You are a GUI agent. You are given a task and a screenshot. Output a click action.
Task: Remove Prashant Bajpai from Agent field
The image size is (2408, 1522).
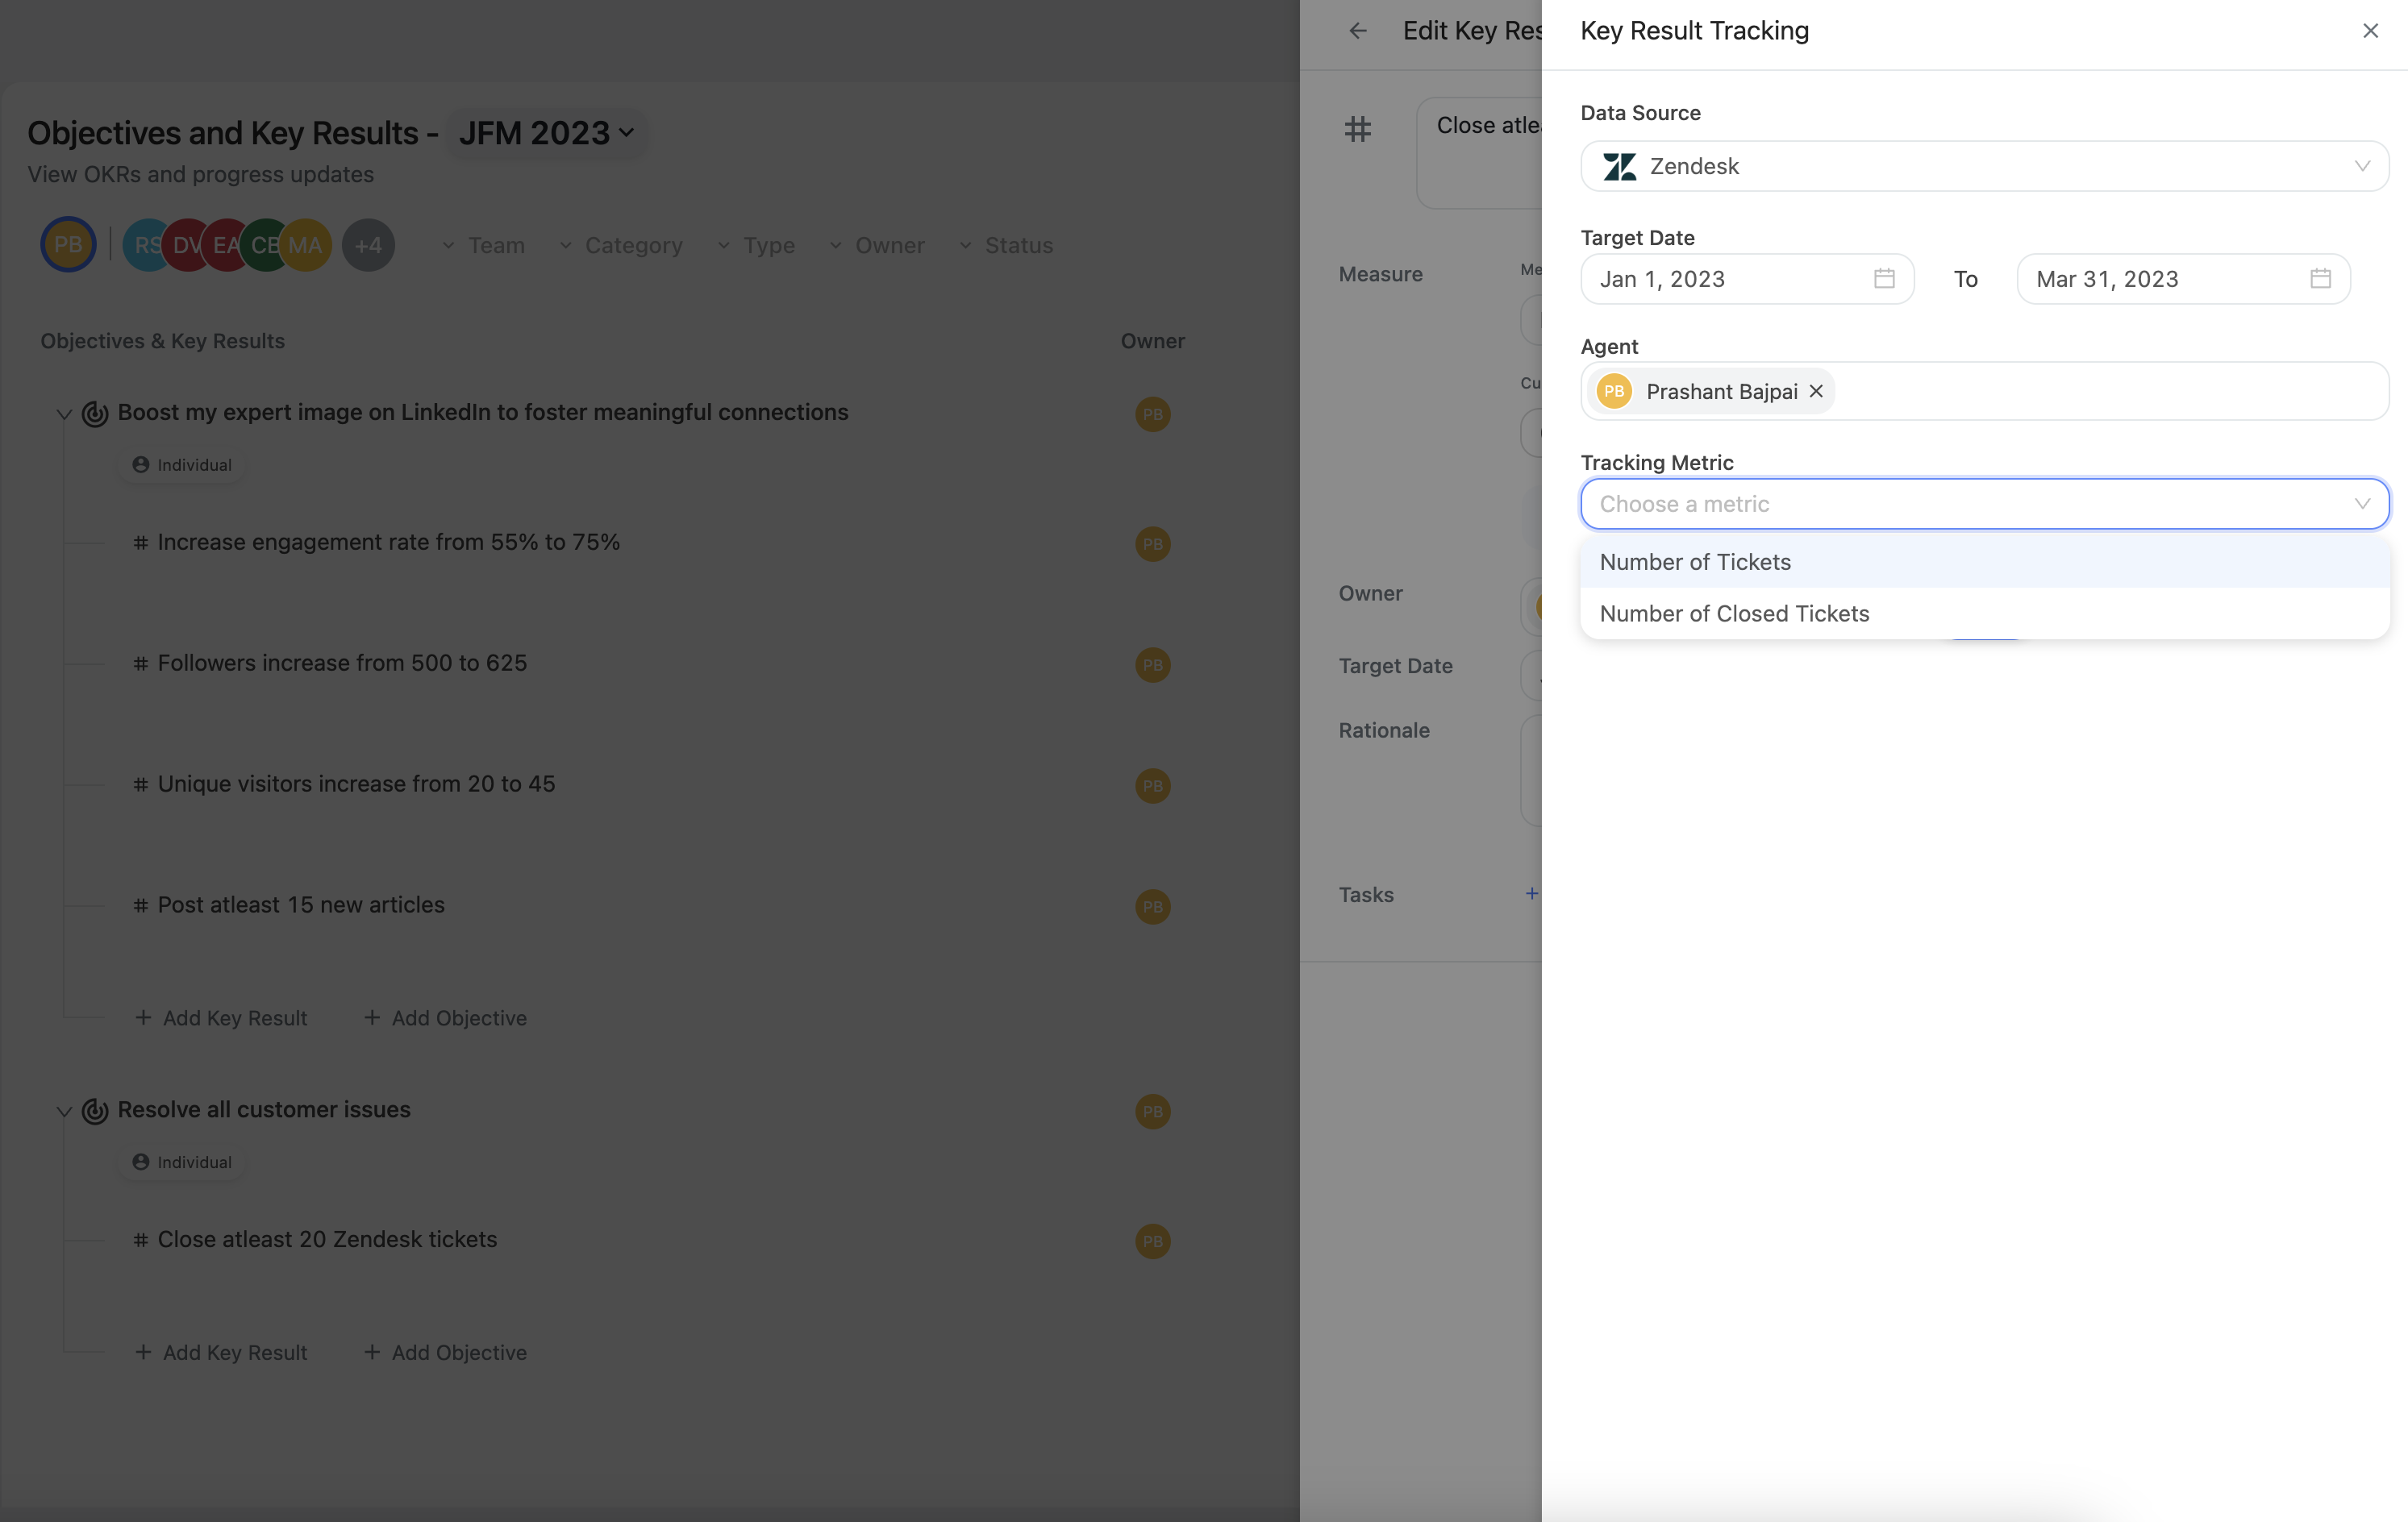pos(1816,392)
